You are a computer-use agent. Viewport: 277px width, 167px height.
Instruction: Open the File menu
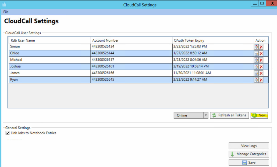tap(6, 12)
